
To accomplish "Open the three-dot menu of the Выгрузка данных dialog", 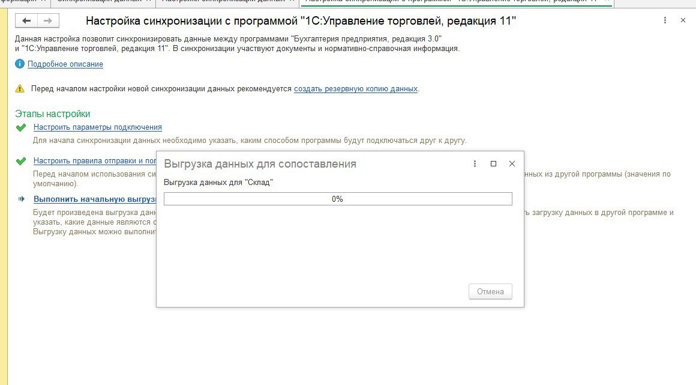I will [475, 163].
